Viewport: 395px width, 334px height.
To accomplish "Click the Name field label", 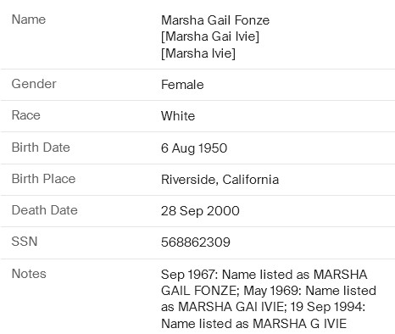I will pos(29,19).
